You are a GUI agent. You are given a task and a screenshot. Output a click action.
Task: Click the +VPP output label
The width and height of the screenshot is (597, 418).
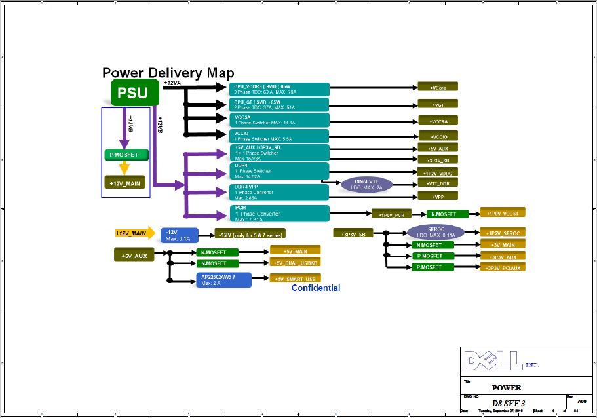point(438,196)
